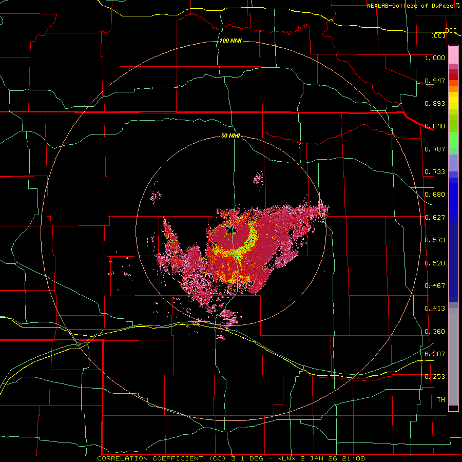Click the 0.360 legend value

[x=435, y=332]
